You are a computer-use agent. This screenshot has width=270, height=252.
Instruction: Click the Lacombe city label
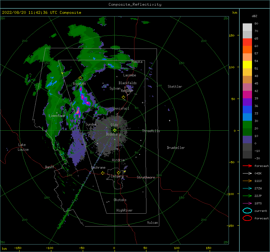coord(130,75)
